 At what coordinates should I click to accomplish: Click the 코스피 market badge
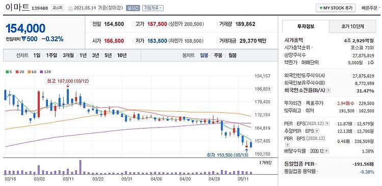58,8
